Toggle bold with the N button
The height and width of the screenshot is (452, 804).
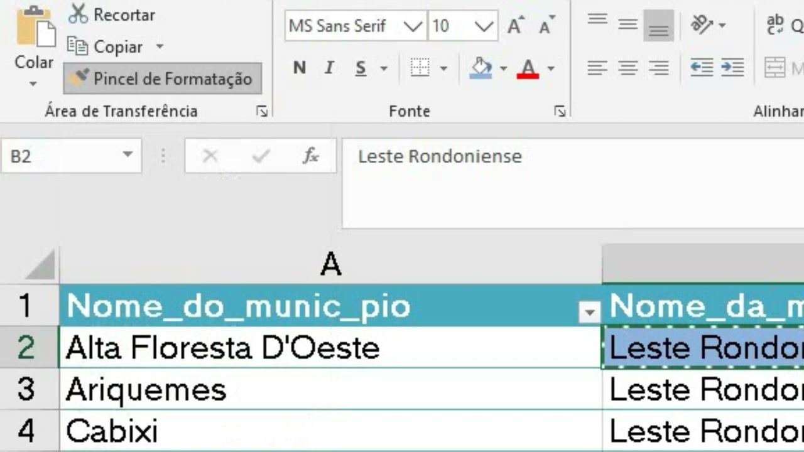click(299, 68)
